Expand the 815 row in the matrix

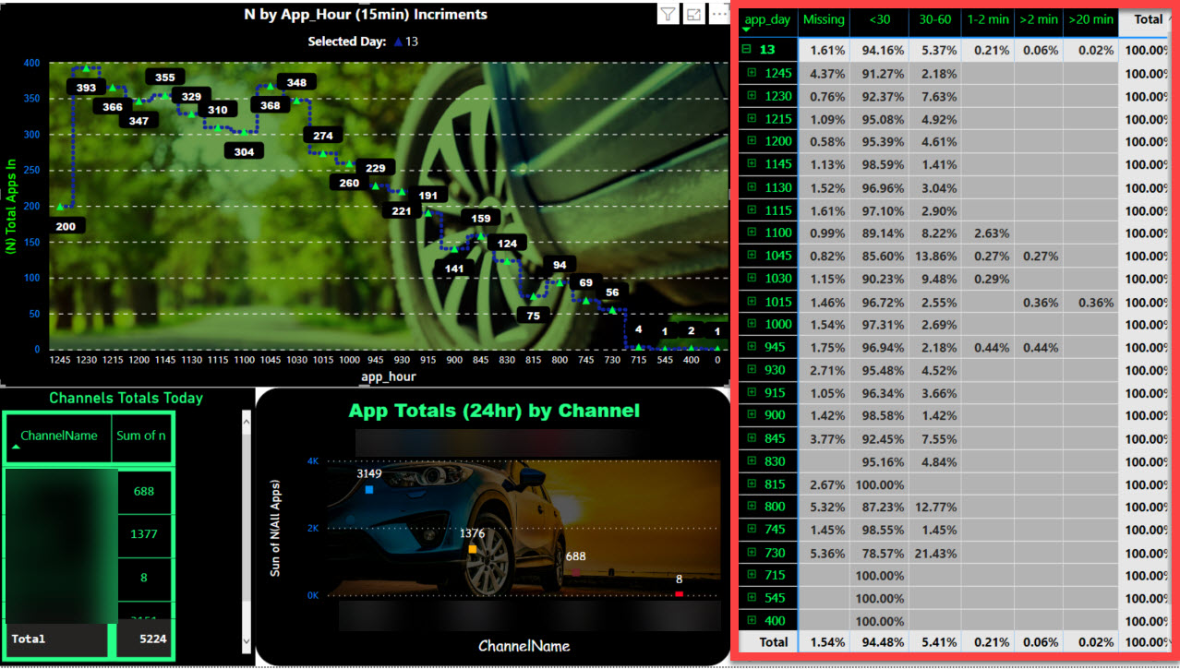pyautogui.click(x=752, y=484)
